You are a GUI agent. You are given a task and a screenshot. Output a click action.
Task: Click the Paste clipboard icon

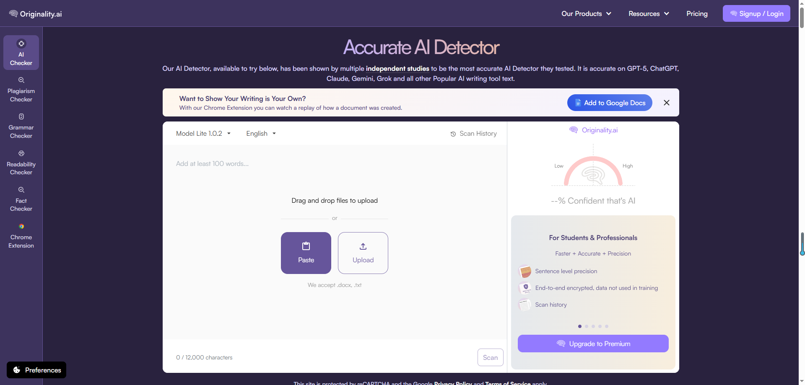click(x=306, y=246)
